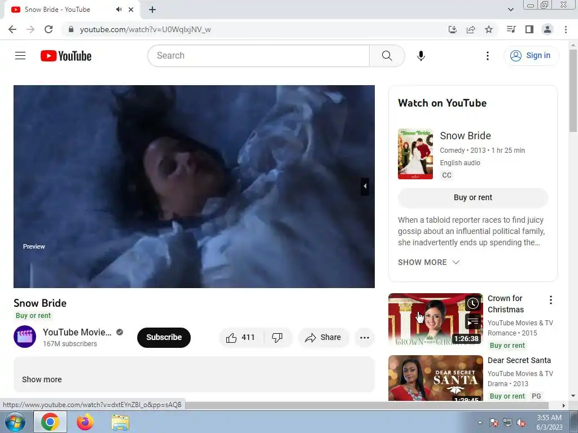Click the CC badge in movie panel
The width and height of the screenshot is (578, 433).
click(446, 175)
